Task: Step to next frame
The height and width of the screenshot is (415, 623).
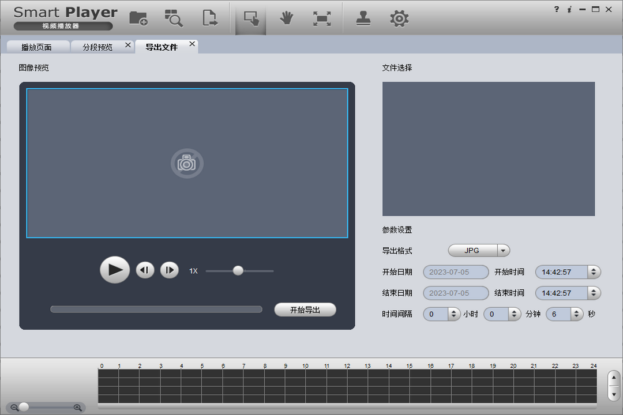Action: coord(169,270)
